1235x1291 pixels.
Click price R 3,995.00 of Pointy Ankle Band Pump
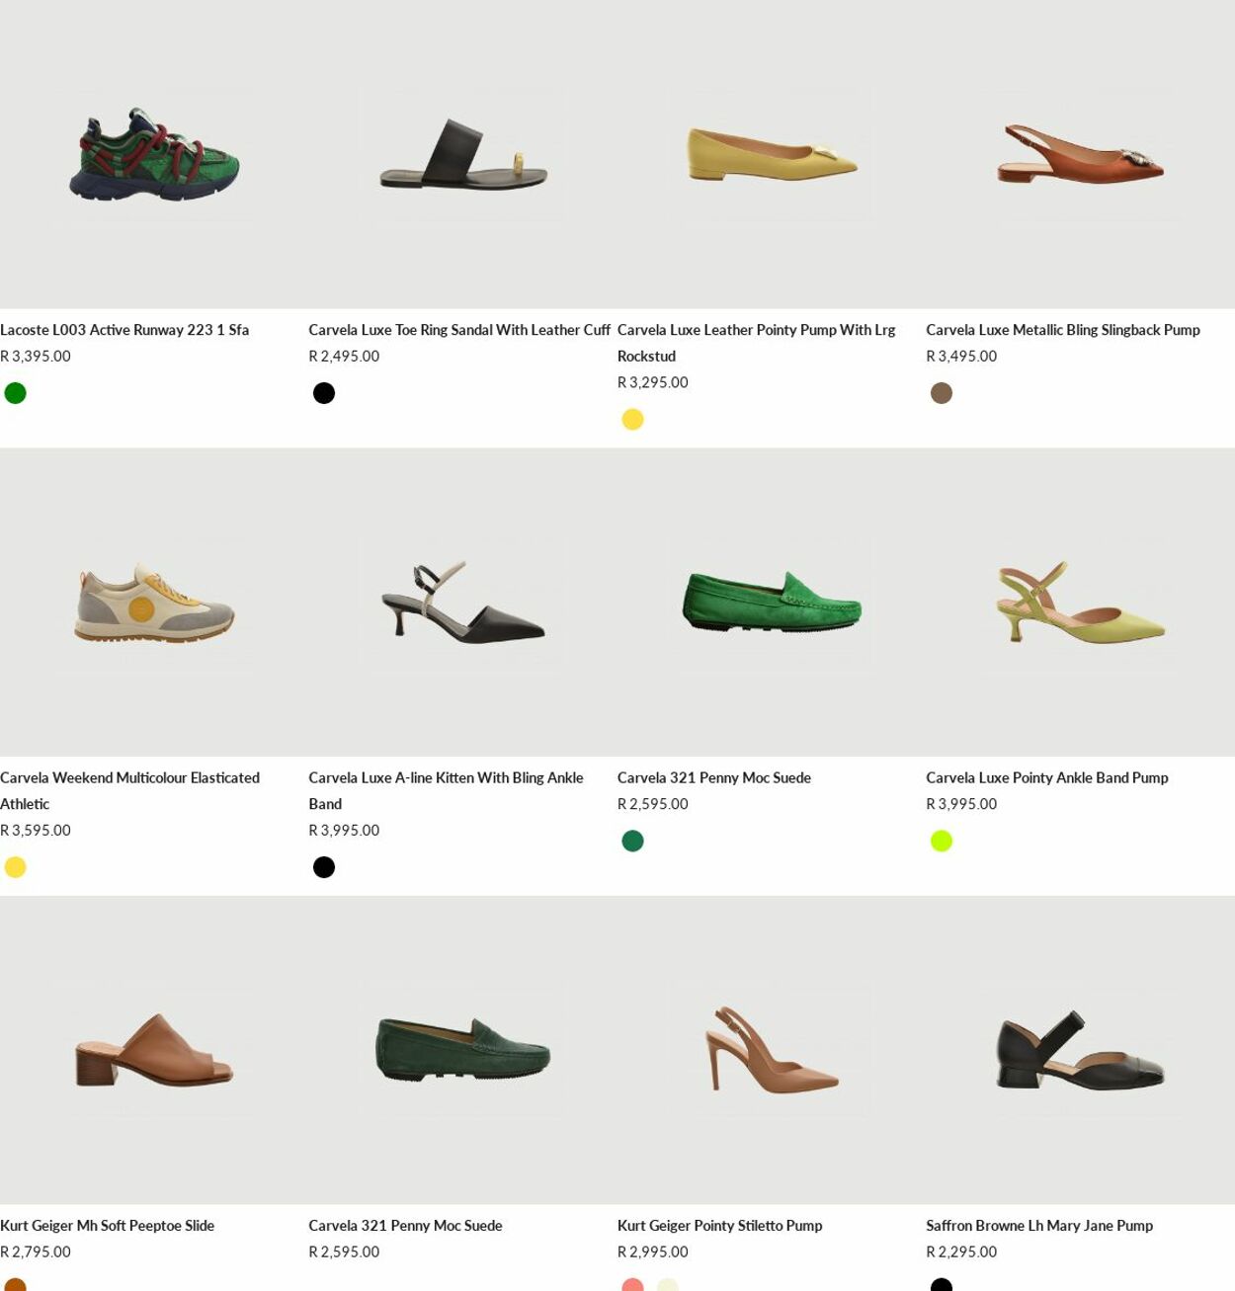pyautogui.click(x=961, y=804)
